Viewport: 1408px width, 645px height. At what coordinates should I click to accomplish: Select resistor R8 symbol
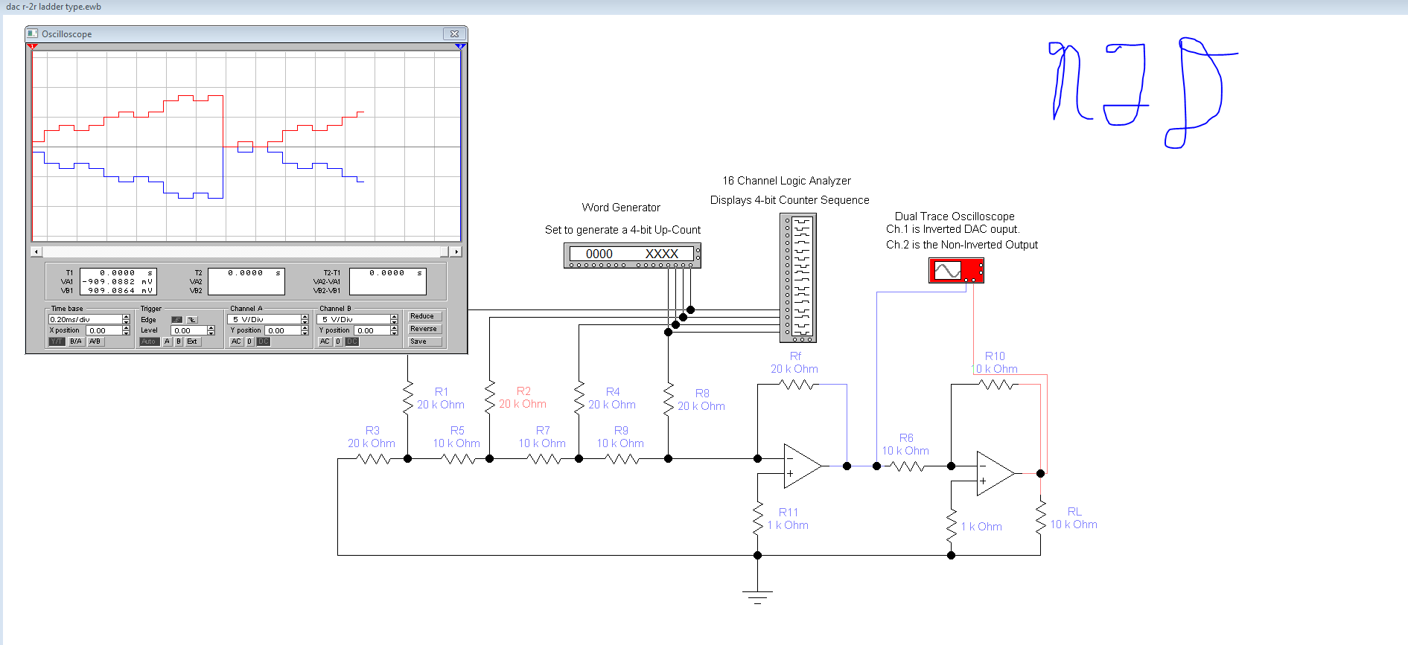tap(669, 398)
